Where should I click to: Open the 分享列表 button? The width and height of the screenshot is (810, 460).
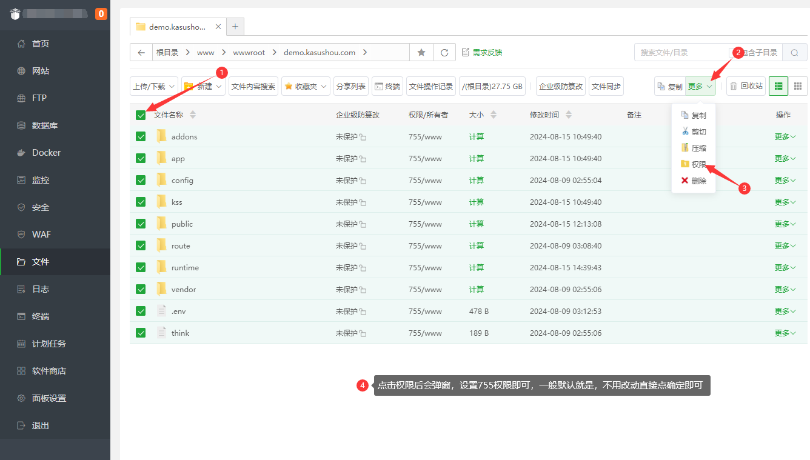tap(351, 86)
